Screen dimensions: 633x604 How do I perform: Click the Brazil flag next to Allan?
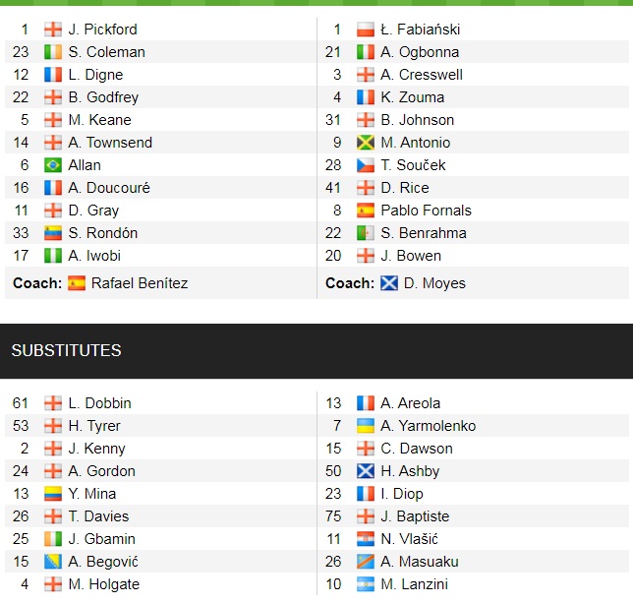coord(53,165)
